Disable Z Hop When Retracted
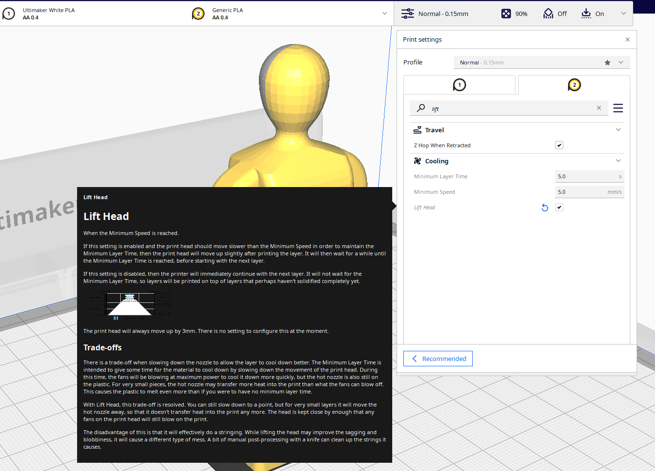The height and width of the screenshot is (471, 655). [x=559, y=145]
